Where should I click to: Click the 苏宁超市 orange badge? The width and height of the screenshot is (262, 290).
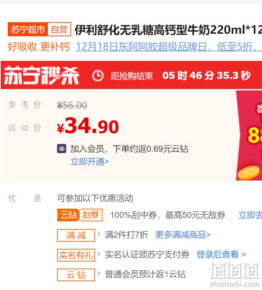coord(28,29)
